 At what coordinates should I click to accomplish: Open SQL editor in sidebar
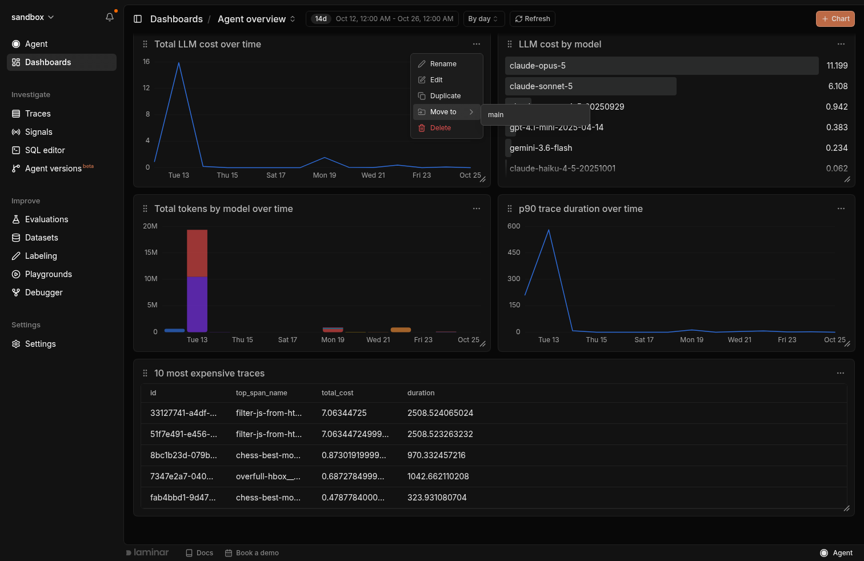tap(62, 150)
